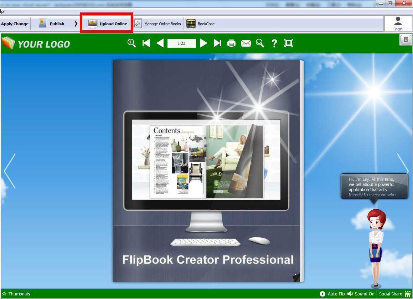Click the Social Share people icon
This screenshot has height=299, width=413.
(x=407, y=294)
